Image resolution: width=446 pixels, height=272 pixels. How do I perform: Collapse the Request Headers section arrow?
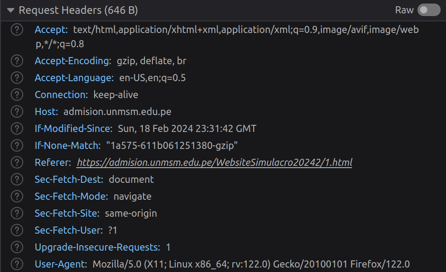pyautogui.click(x=10, y=10)
